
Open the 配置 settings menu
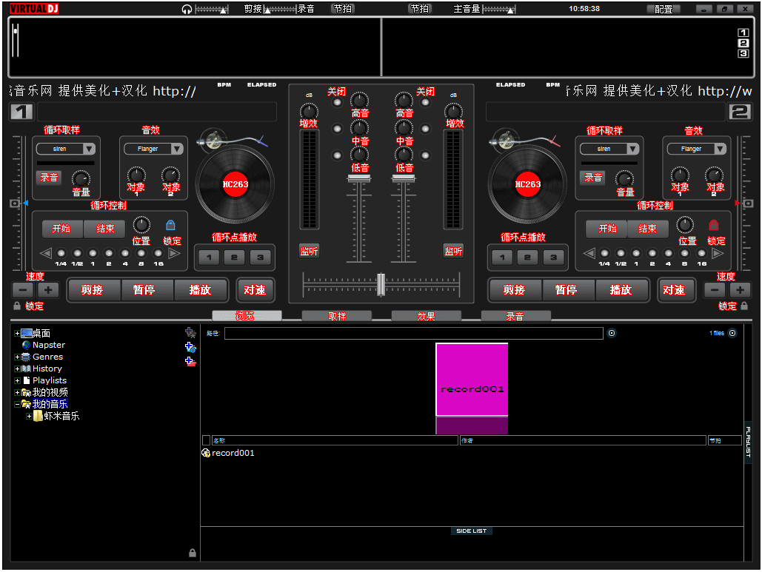click(x=664, y=9)
